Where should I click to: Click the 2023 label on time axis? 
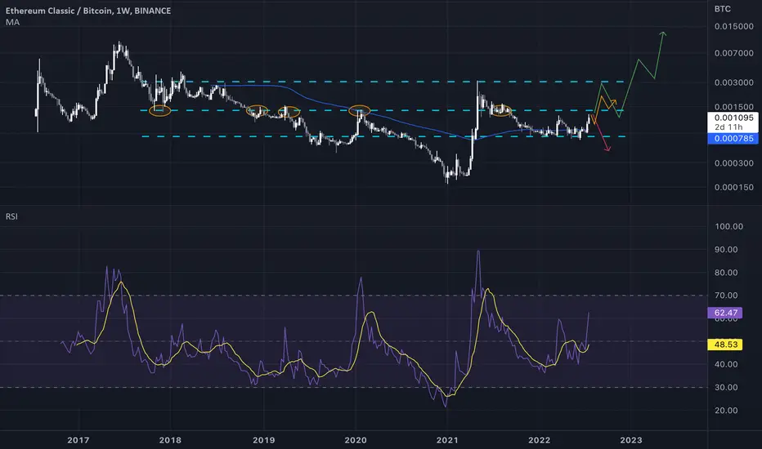tap(631, 440)
